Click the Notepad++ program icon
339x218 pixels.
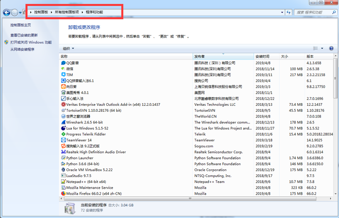[63, 182]
